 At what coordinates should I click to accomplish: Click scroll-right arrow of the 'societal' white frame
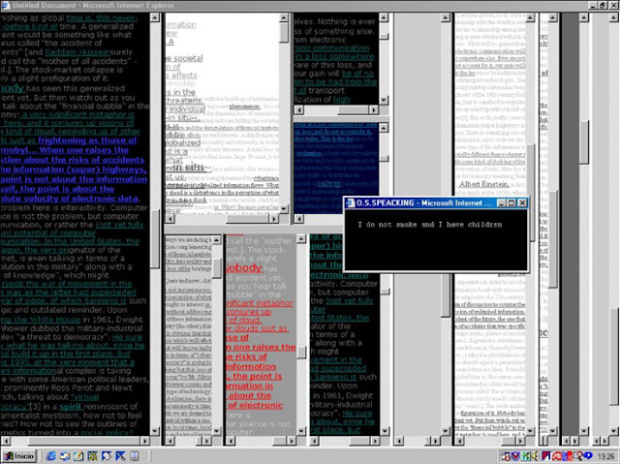pyautogui.click(x=274, y=218)
